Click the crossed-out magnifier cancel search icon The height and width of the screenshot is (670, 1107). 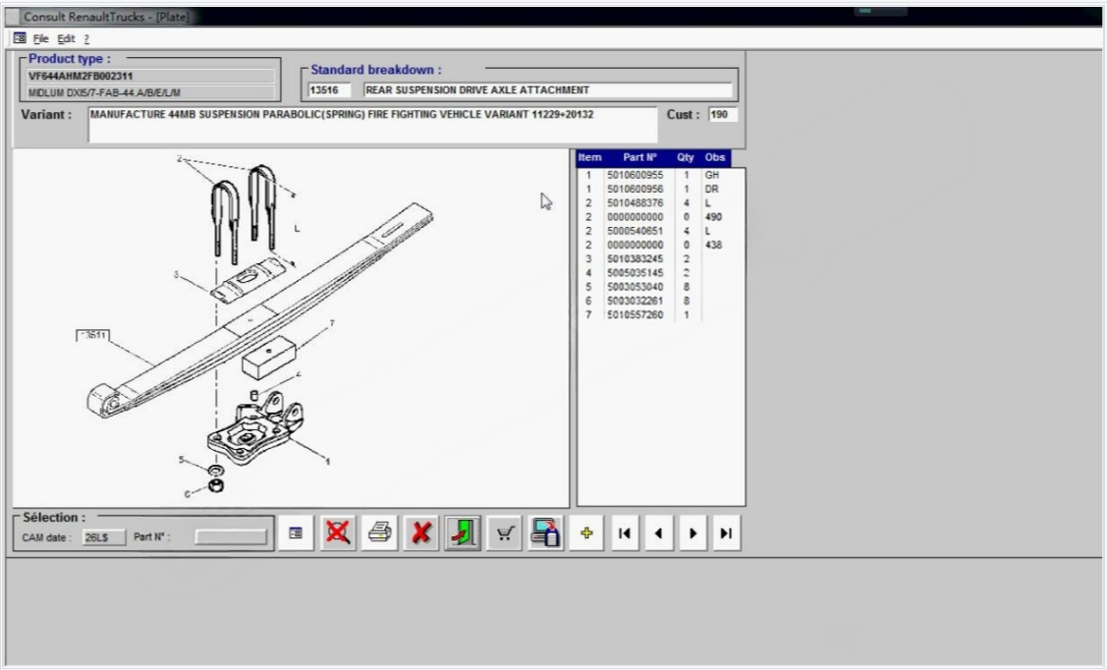point(338,533)
